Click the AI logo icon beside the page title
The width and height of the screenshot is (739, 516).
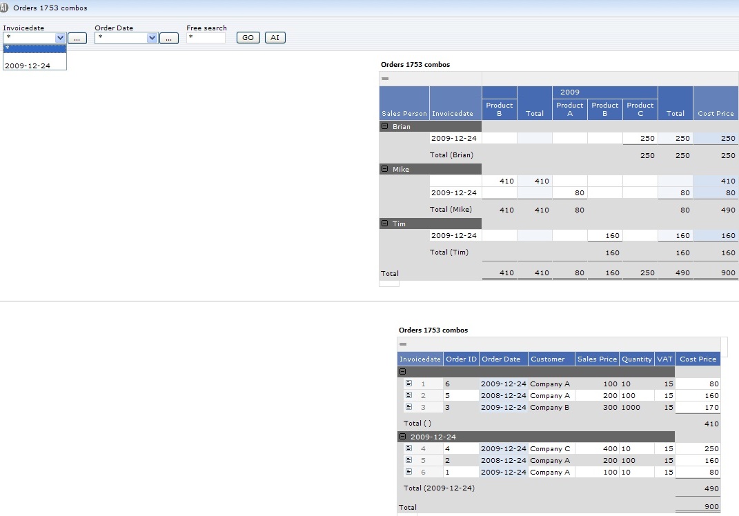point(5,8)
